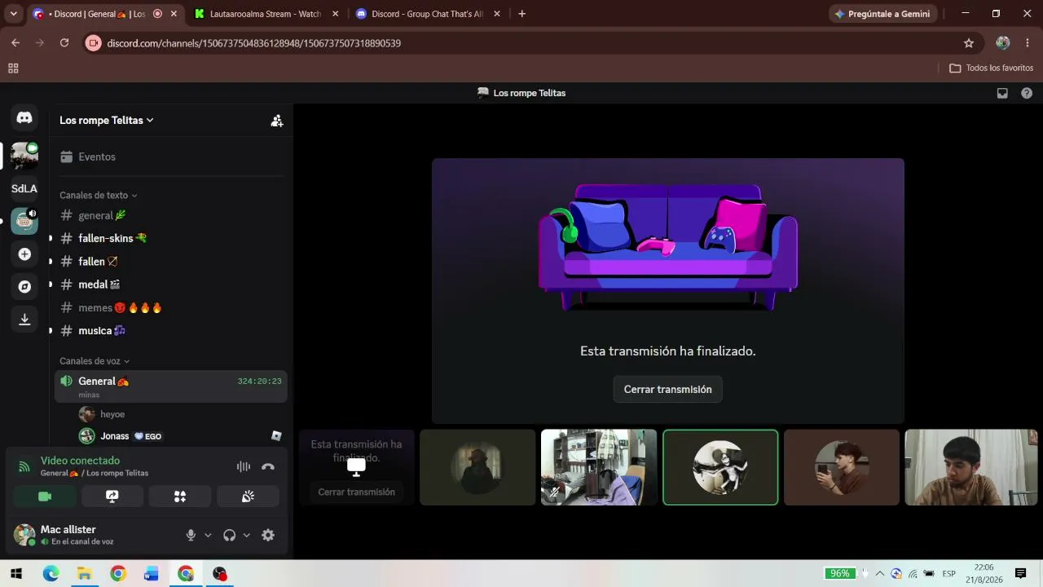The height and width of the screenshot is (587, 1043).
Task: Select the SdLA server icon
Action: tap(24, 188)
